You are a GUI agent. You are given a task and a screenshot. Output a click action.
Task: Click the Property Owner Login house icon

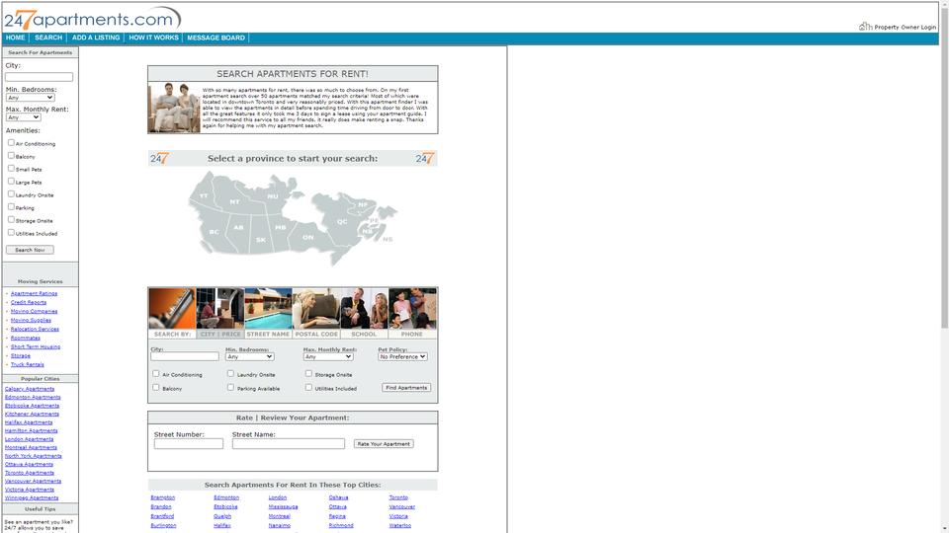pos(865,27)
